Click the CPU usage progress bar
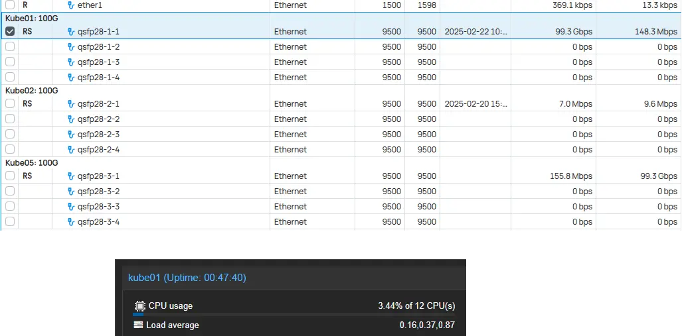Viewport: 682px width, 336px height. click(294, 314)
